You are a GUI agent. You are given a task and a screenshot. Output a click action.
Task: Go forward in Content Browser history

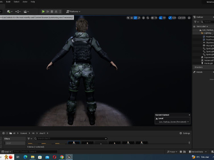7,133
